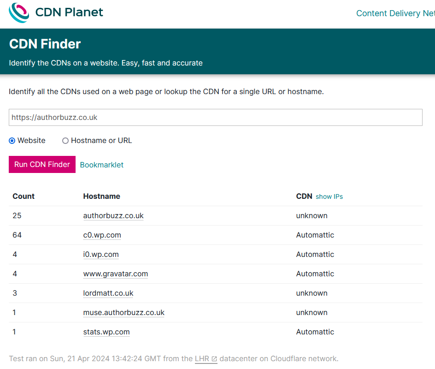Click the i0.wp.com hostname
The image size is (435, 369).
[101, 255]
